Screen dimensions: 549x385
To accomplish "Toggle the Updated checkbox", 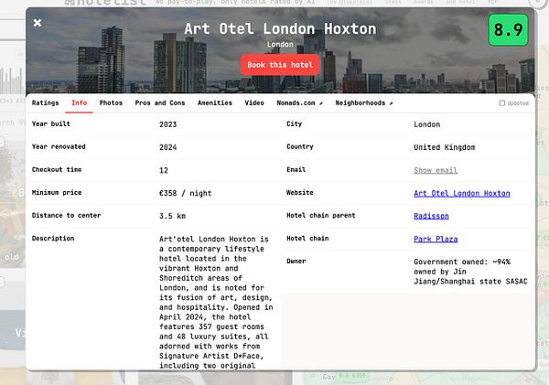I will pyautogui.click(x=502, y=103).
